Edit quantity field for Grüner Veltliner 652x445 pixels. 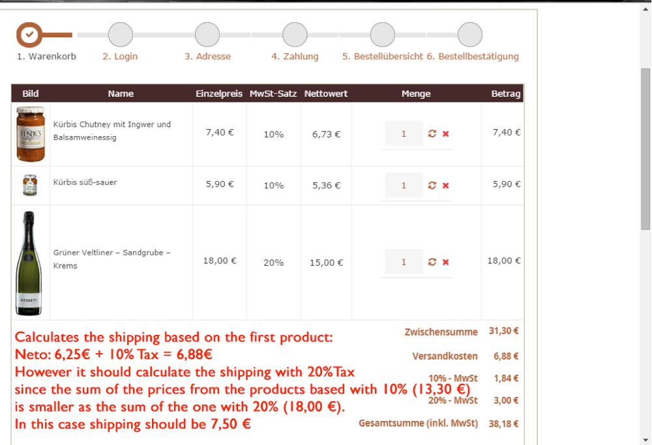(404, 262)
